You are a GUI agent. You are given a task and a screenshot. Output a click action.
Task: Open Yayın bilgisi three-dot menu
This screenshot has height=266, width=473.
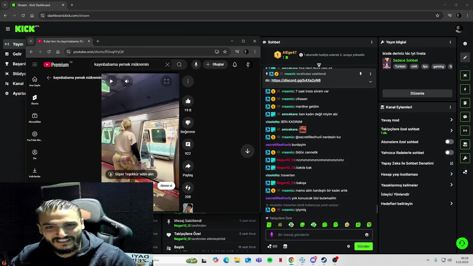click(x=450, y=42)
